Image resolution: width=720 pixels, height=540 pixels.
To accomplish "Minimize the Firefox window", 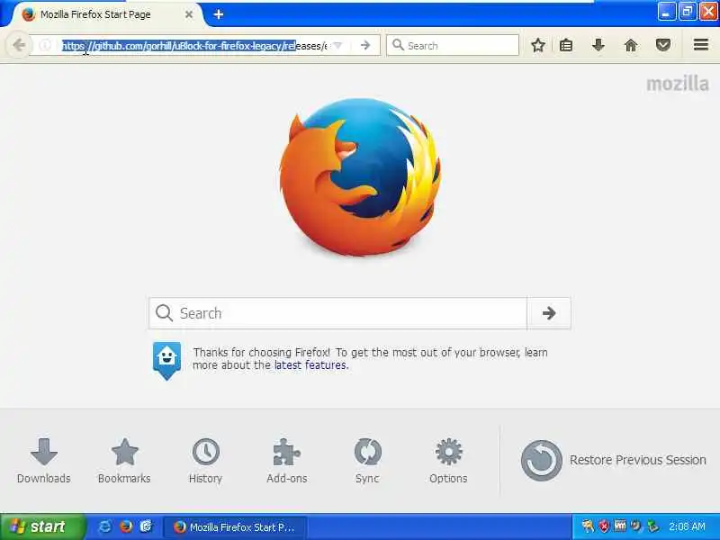I will coord(666,12).
